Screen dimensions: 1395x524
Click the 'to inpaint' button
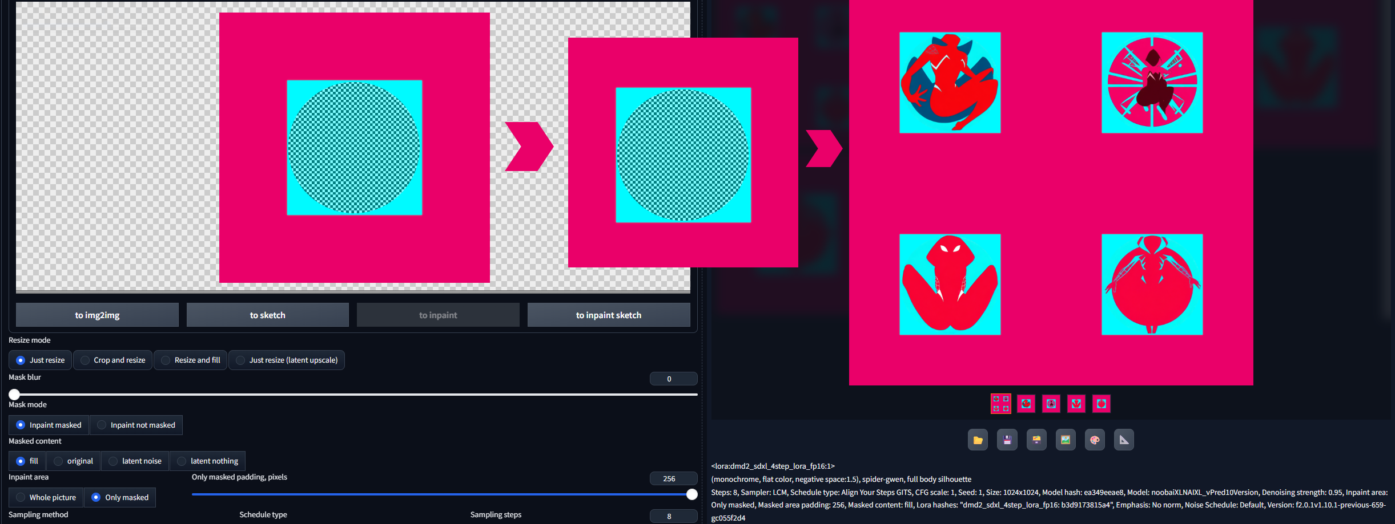pyautogui.click(x=438, y=315)
